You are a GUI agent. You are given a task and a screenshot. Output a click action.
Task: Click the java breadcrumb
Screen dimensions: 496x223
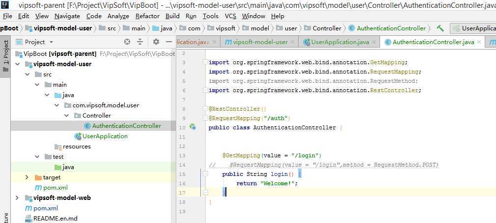tap(162, 28)
